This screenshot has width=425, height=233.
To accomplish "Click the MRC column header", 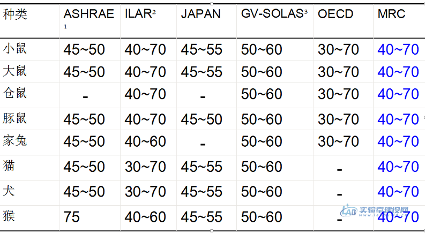I will pyautogui.click(x=391, y=14).
